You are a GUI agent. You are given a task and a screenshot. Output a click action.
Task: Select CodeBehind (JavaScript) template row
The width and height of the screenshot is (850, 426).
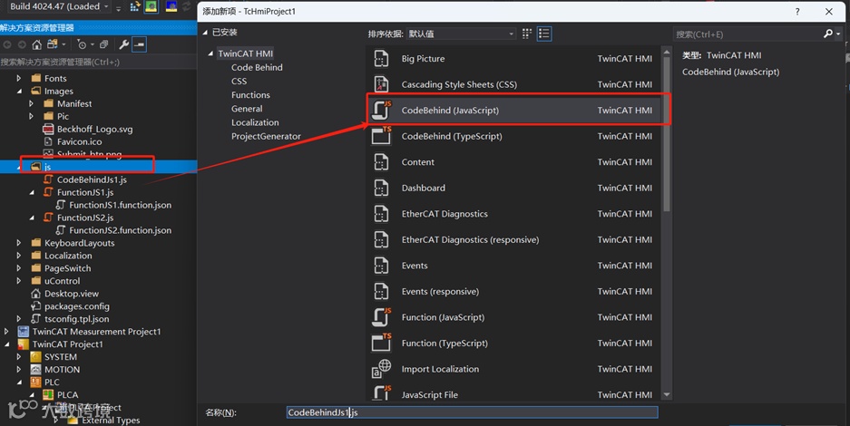pyautogui.click(x=514, y=110)
